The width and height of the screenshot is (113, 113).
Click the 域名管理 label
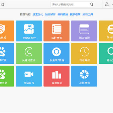pyautogui.click(x=84, y=38)
